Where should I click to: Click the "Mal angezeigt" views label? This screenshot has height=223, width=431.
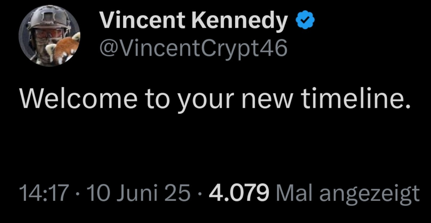pos(348,193)
